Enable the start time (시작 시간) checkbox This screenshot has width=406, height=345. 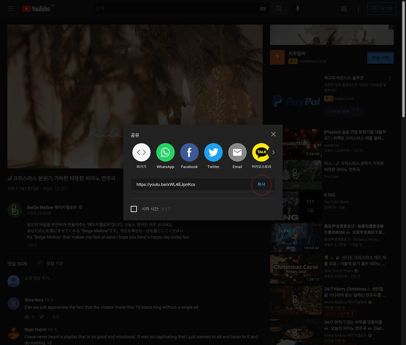point(134,209)
